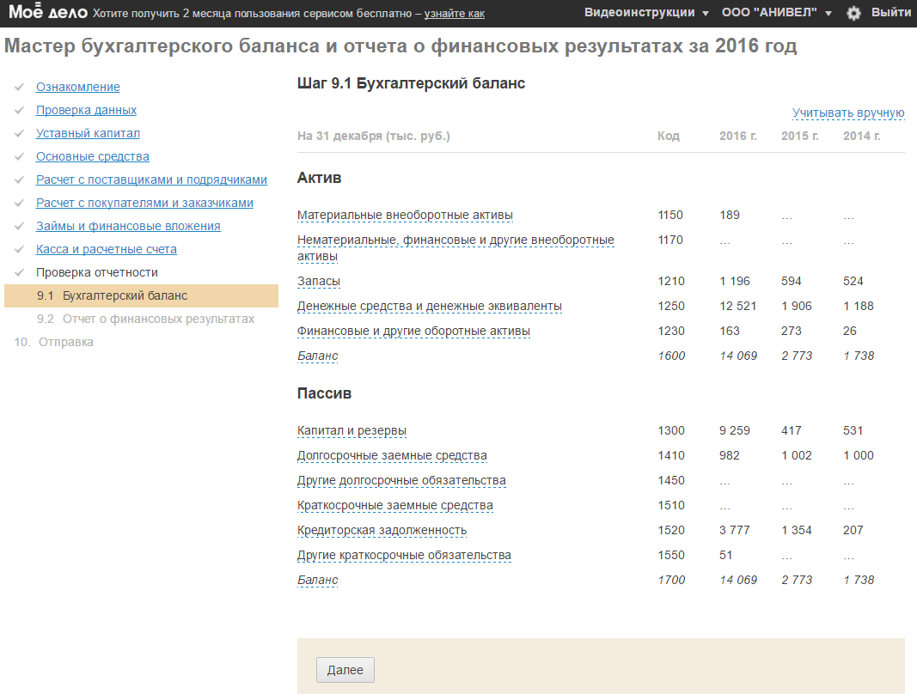Click the Далее button
This screenshot has width=917, height=694.
(x=345, y=670)
